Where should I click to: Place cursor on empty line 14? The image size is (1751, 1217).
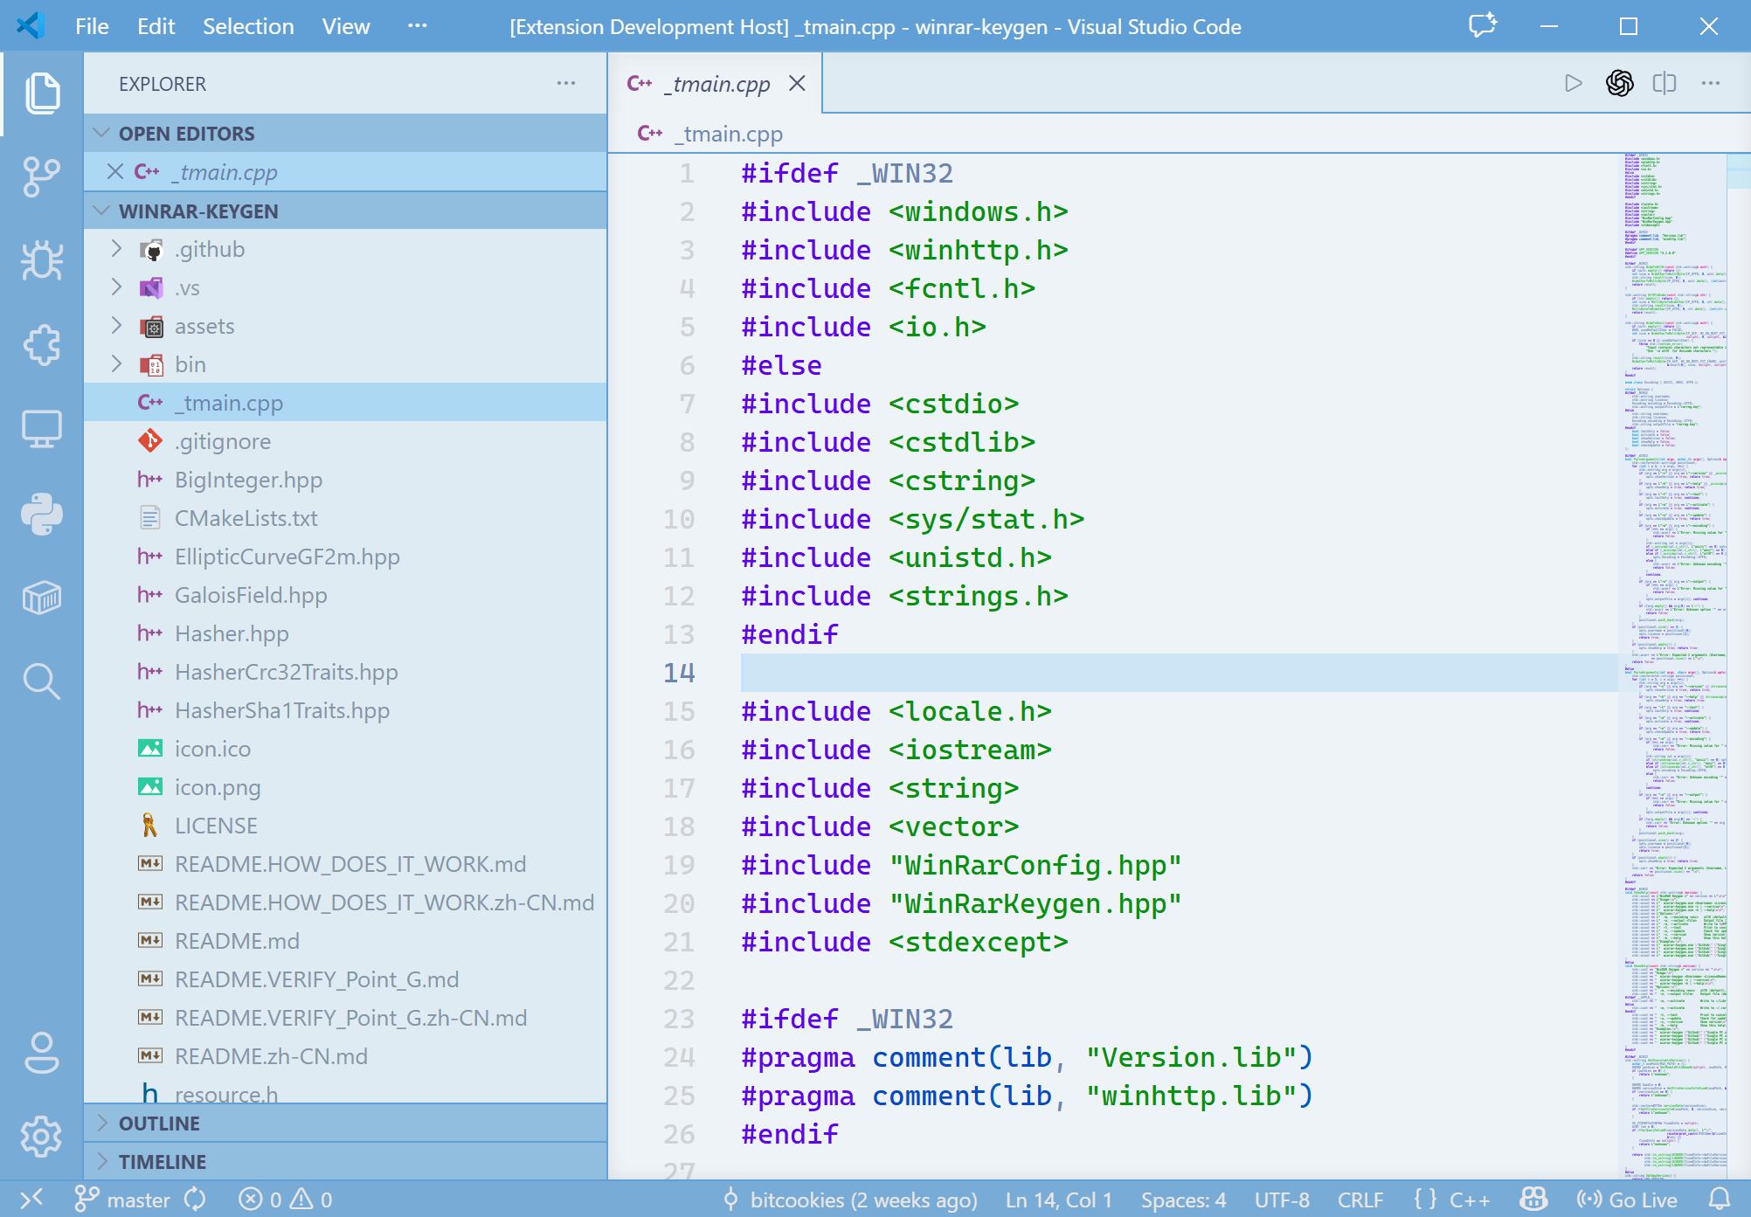coord(1179,673)
